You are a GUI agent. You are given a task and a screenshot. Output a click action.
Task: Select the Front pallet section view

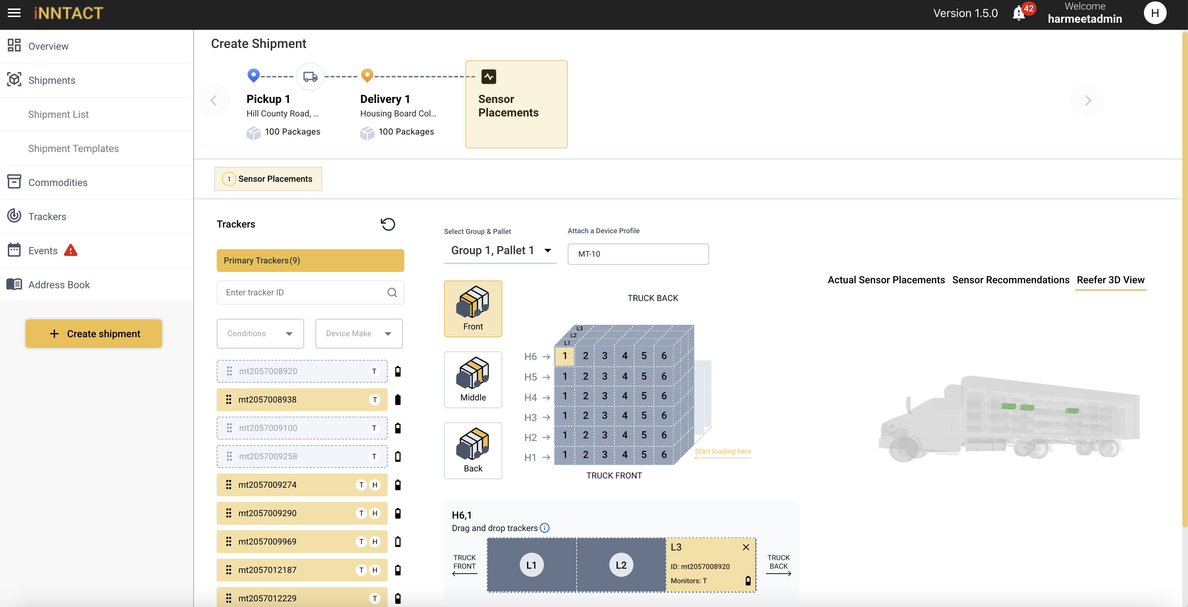[473, 308]
